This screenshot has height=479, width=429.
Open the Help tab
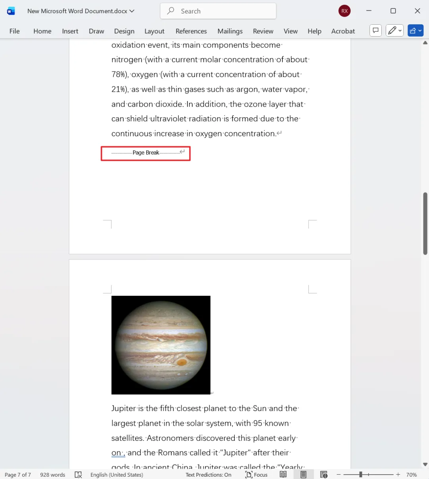click(314, 31)
